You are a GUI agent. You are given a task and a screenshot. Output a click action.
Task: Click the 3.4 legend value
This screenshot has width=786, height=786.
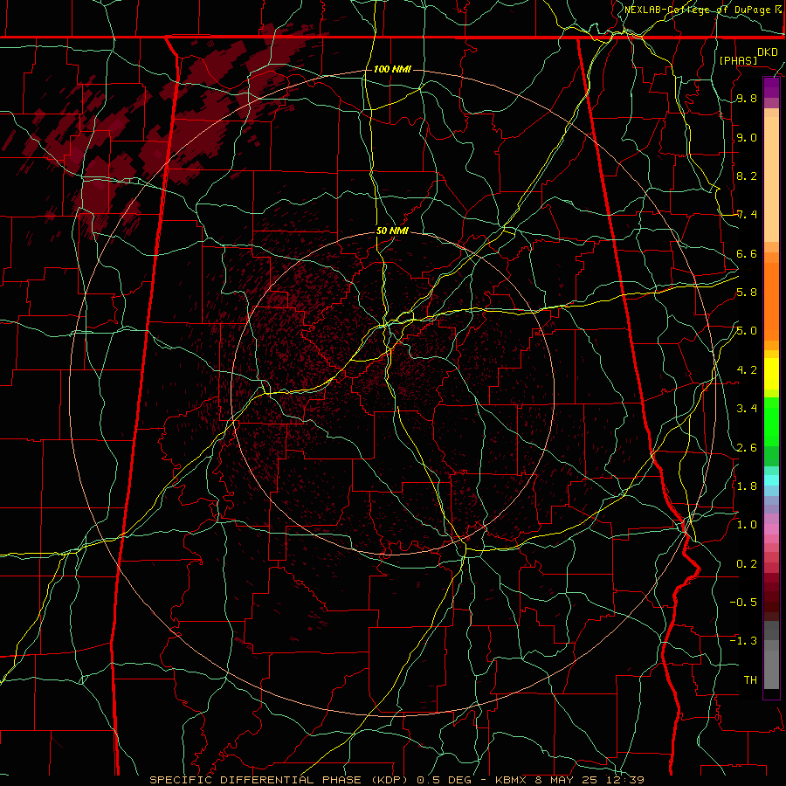coord(747,409)
